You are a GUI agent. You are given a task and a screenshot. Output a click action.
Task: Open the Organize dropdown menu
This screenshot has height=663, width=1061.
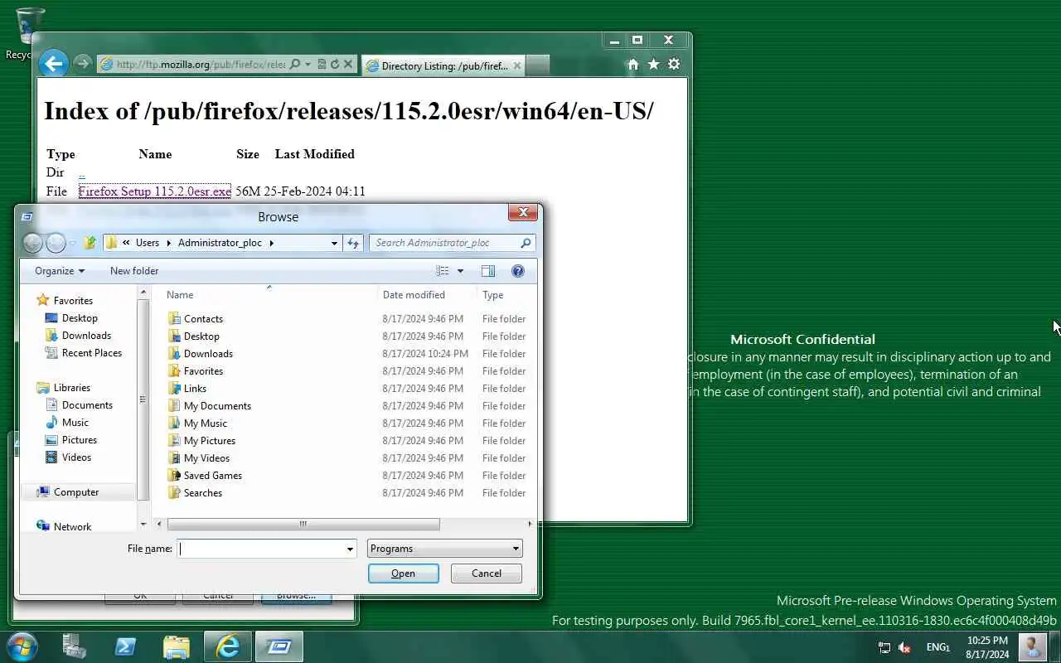[x=60, y=271]
